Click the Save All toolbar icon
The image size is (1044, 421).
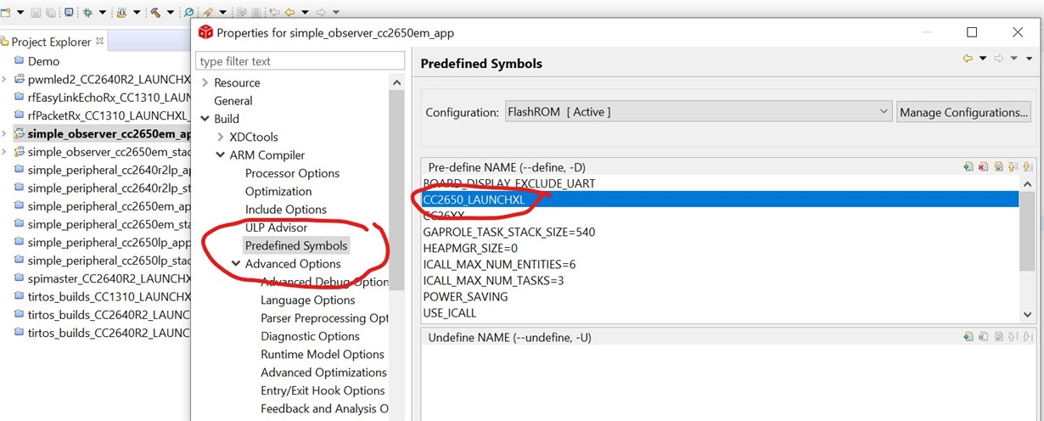[x=51, y=13]
